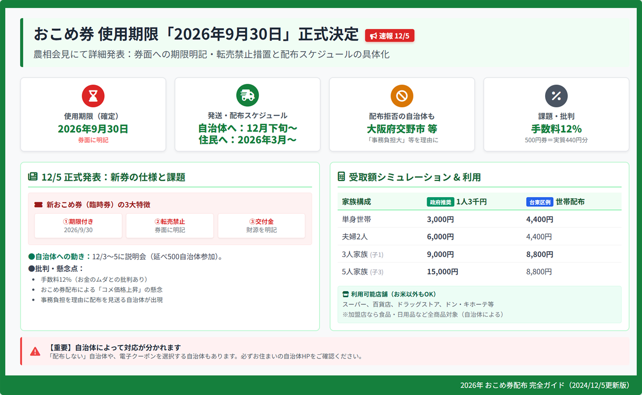Click the 大阪府交野市 等 card text

coord(402,129)
